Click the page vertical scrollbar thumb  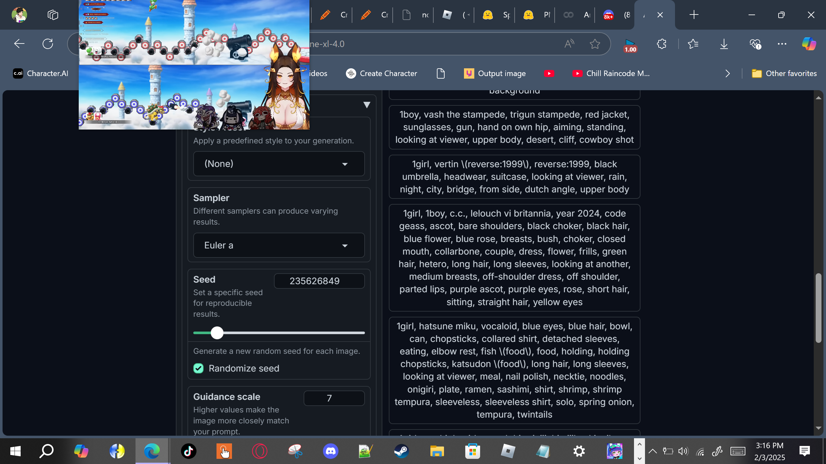(x=818, y=308)
